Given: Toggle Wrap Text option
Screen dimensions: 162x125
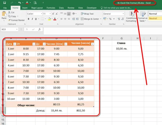Looking at the screenshot, I should click(87, 14).
